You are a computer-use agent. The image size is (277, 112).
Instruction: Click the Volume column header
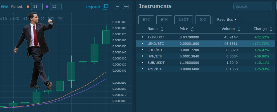(228, 29)
